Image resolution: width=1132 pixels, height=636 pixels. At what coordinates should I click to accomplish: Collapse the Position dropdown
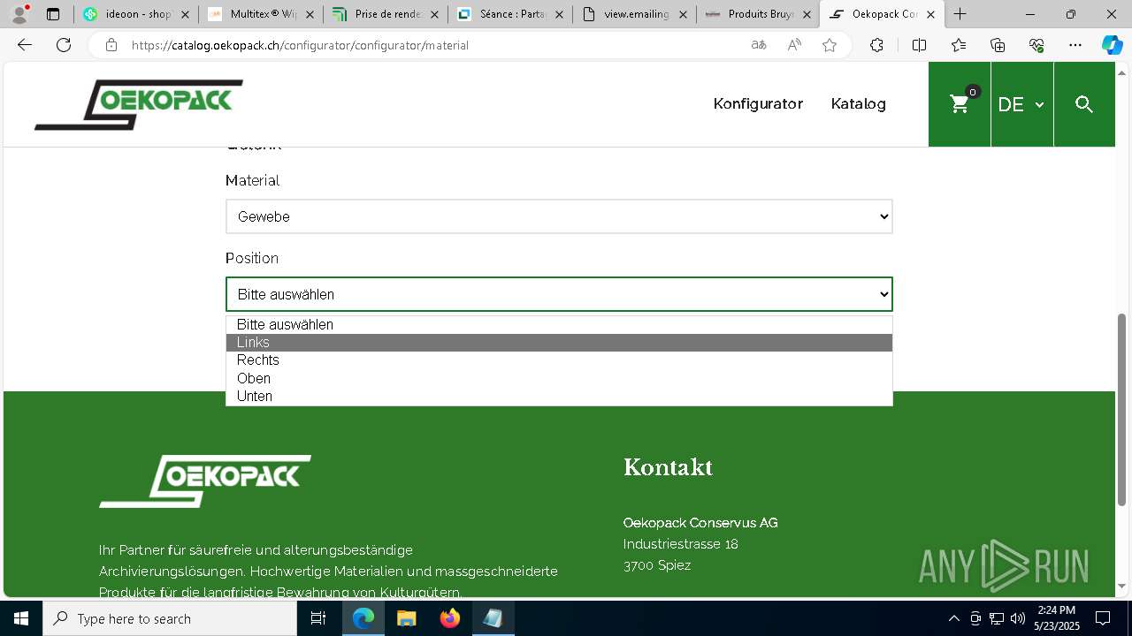coord(559,294)
